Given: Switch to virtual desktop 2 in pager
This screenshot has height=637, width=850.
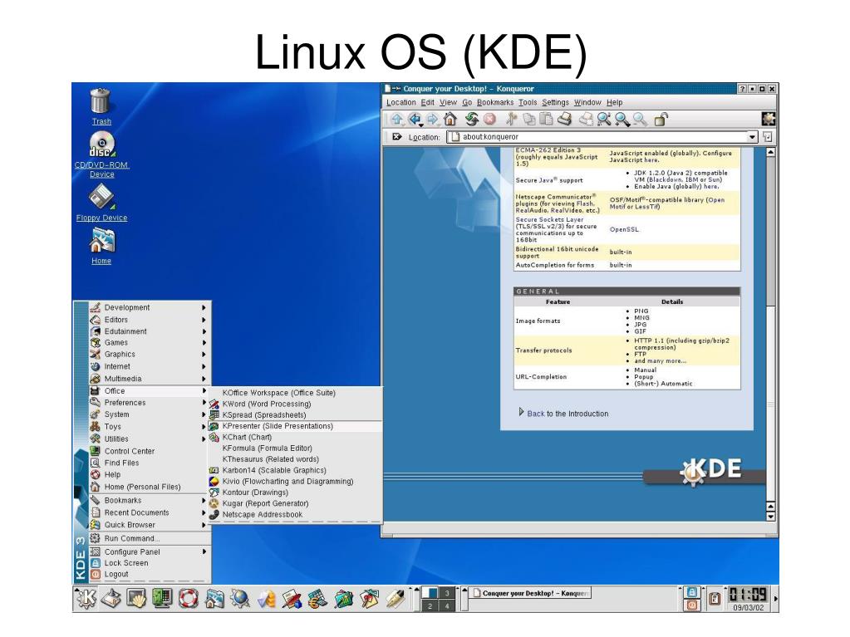Looking at the screenshot, I should pos(430,605).
